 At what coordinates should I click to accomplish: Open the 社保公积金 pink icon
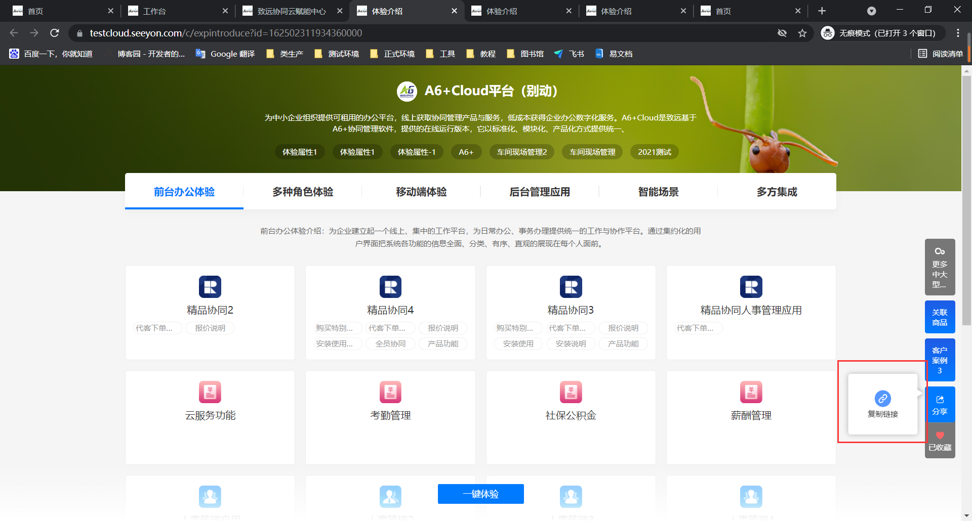click(571, 392)
